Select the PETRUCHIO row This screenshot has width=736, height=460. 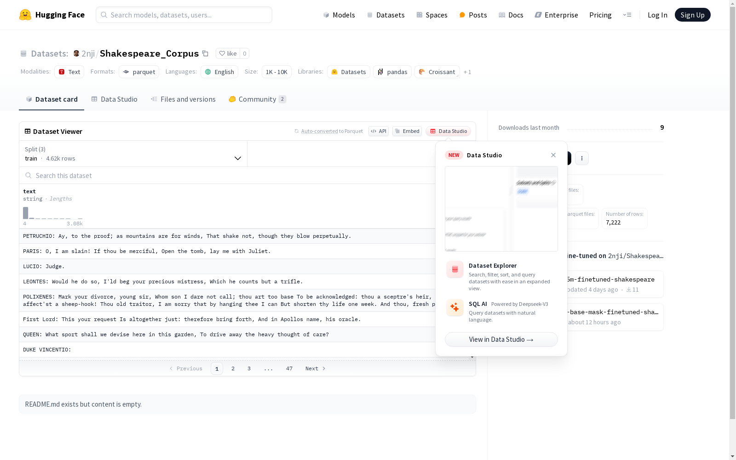pyautogui.click(x=228, y=236)
